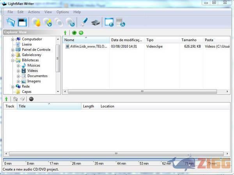
Task: Select the Músicas library
Action: click(x=34, y=65)
